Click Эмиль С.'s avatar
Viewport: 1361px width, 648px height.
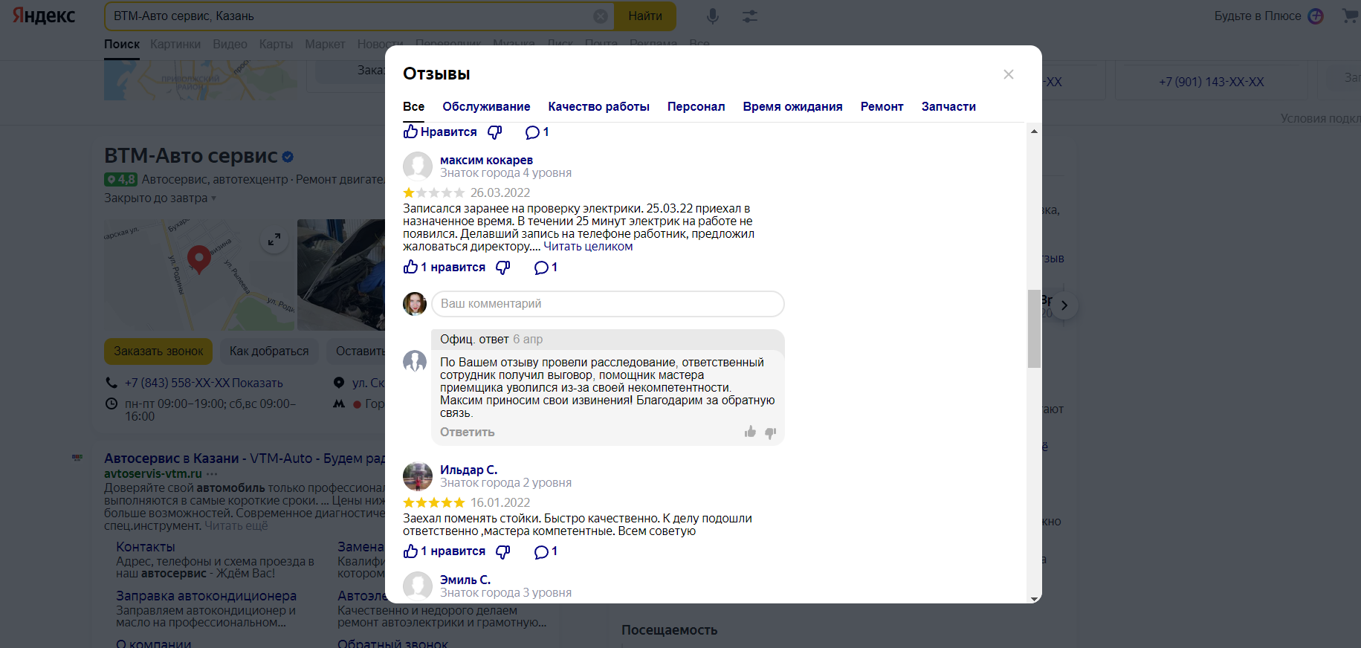click(418, 586)
